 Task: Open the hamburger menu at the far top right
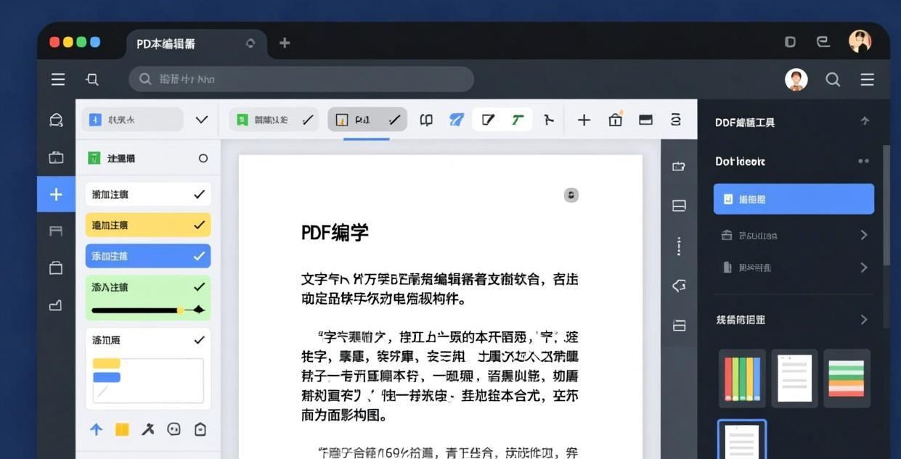(867, 80)
